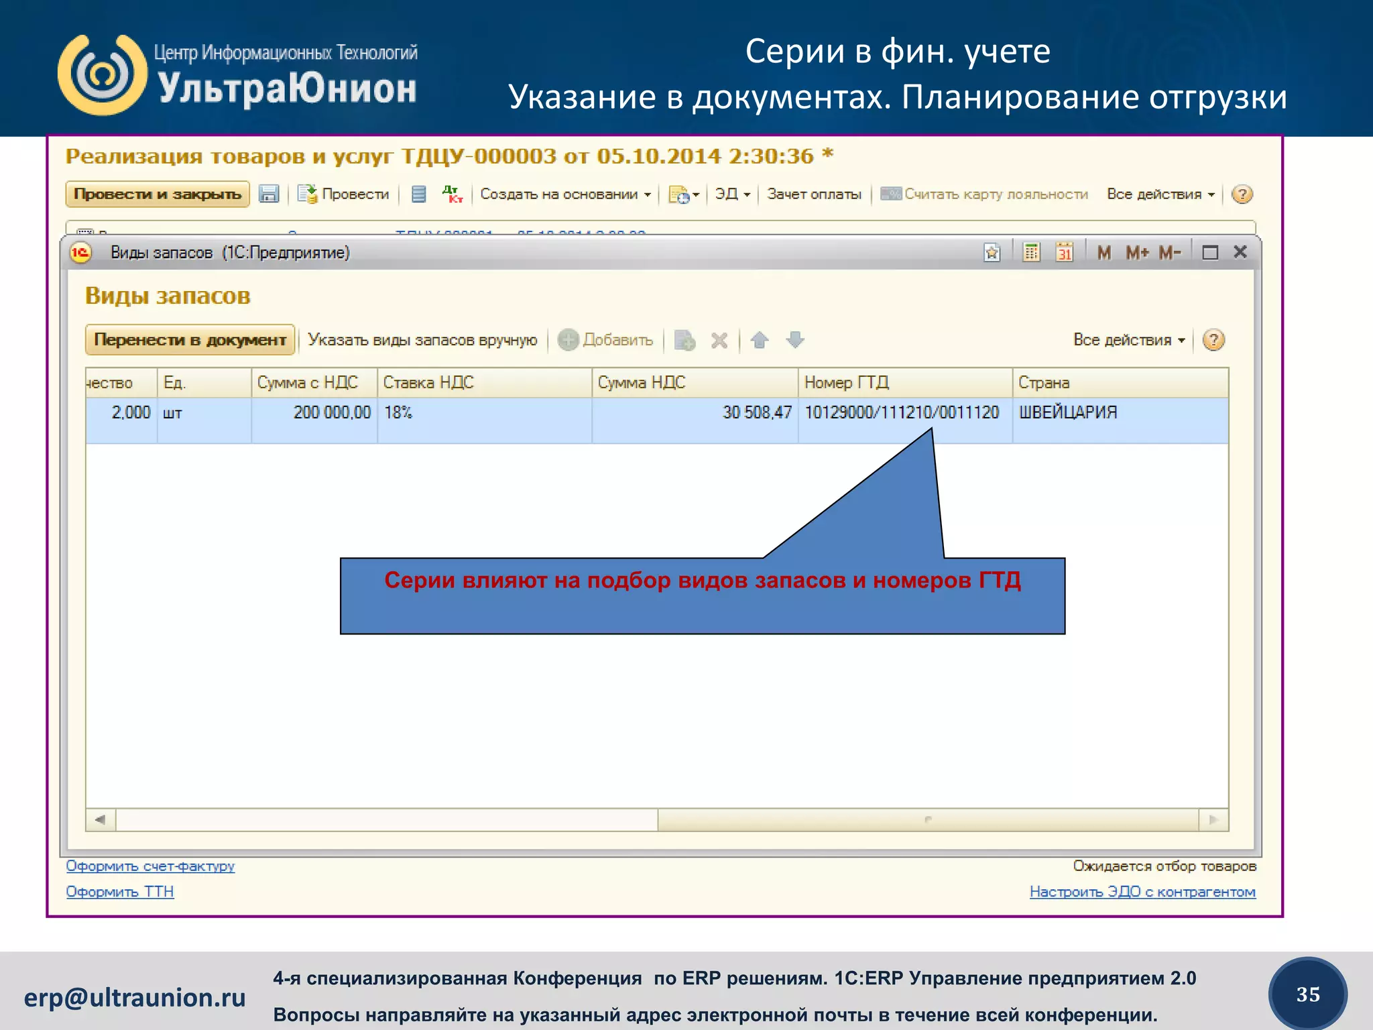Open Все действия menu in document toolbar

point(1160,194)
